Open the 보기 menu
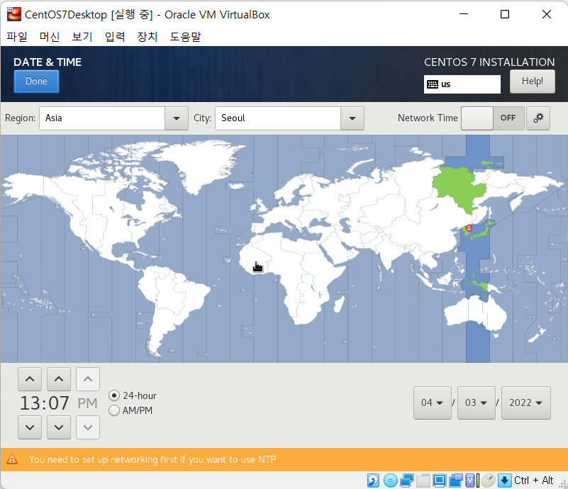The image size is (568, 489). [82, 37]
